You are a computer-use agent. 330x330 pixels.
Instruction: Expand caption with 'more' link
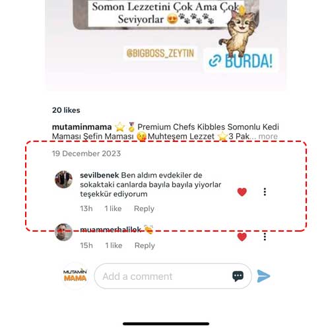click(268, 136)
